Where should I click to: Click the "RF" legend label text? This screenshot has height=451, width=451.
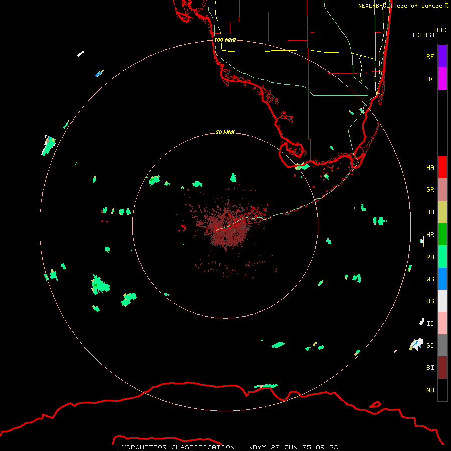click(x=430, y=57)
